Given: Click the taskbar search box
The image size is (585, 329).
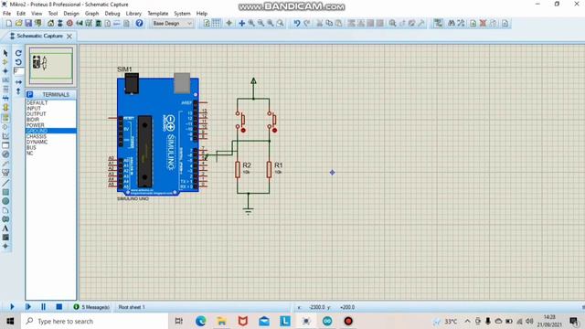Looking at the screenshot, I should coord(94,321).
